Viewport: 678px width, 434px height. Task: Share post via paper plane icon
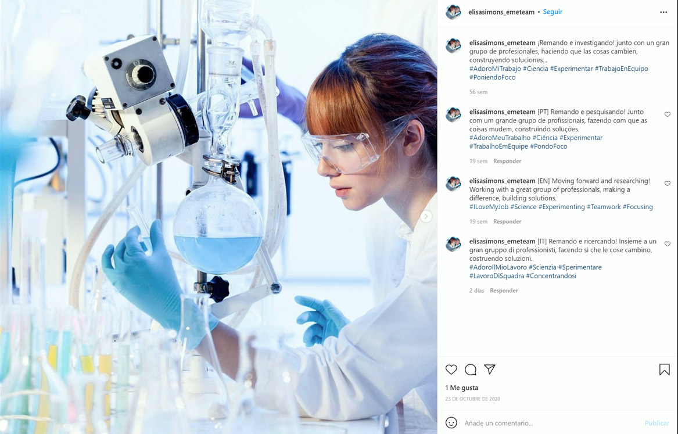coord(490,369)
